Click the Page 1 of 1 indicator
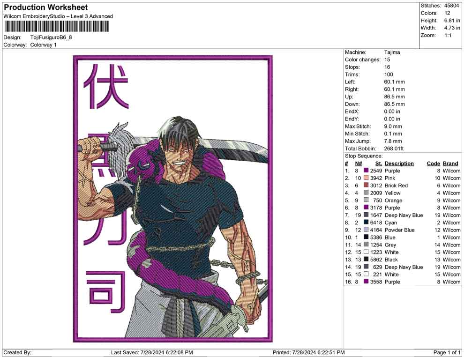Image resolution: width=464 pixels, height=357 pixels. (447, 352)
